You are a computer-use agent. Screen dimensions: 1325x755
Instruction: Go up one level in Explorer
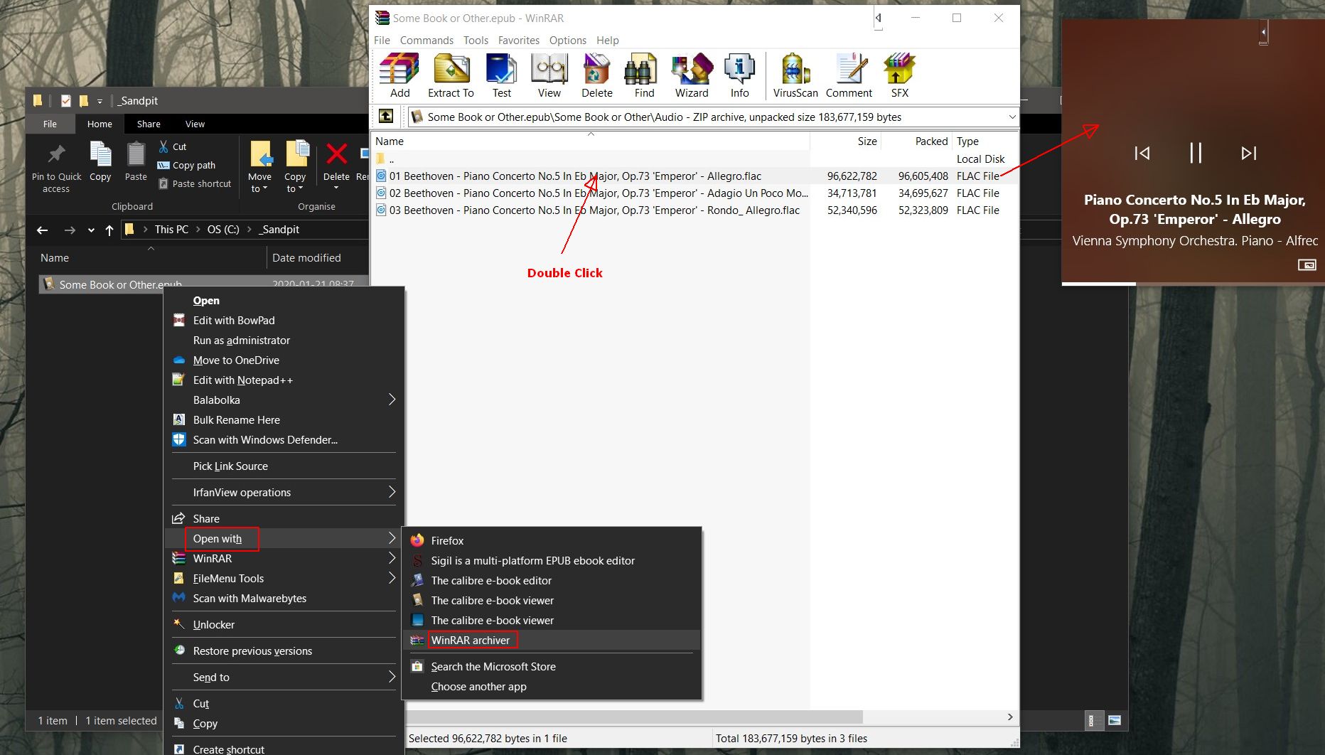pos(109,230)
